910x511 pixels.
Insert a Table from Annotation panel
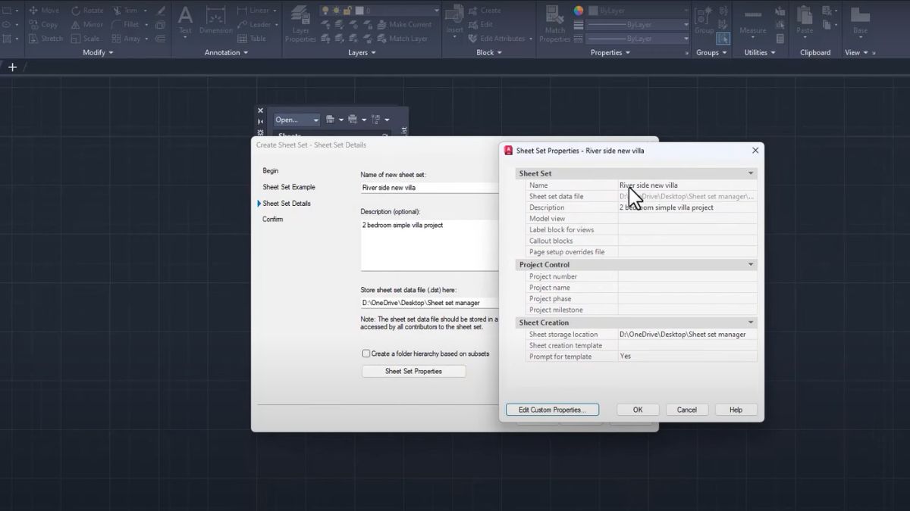(252, 39)
